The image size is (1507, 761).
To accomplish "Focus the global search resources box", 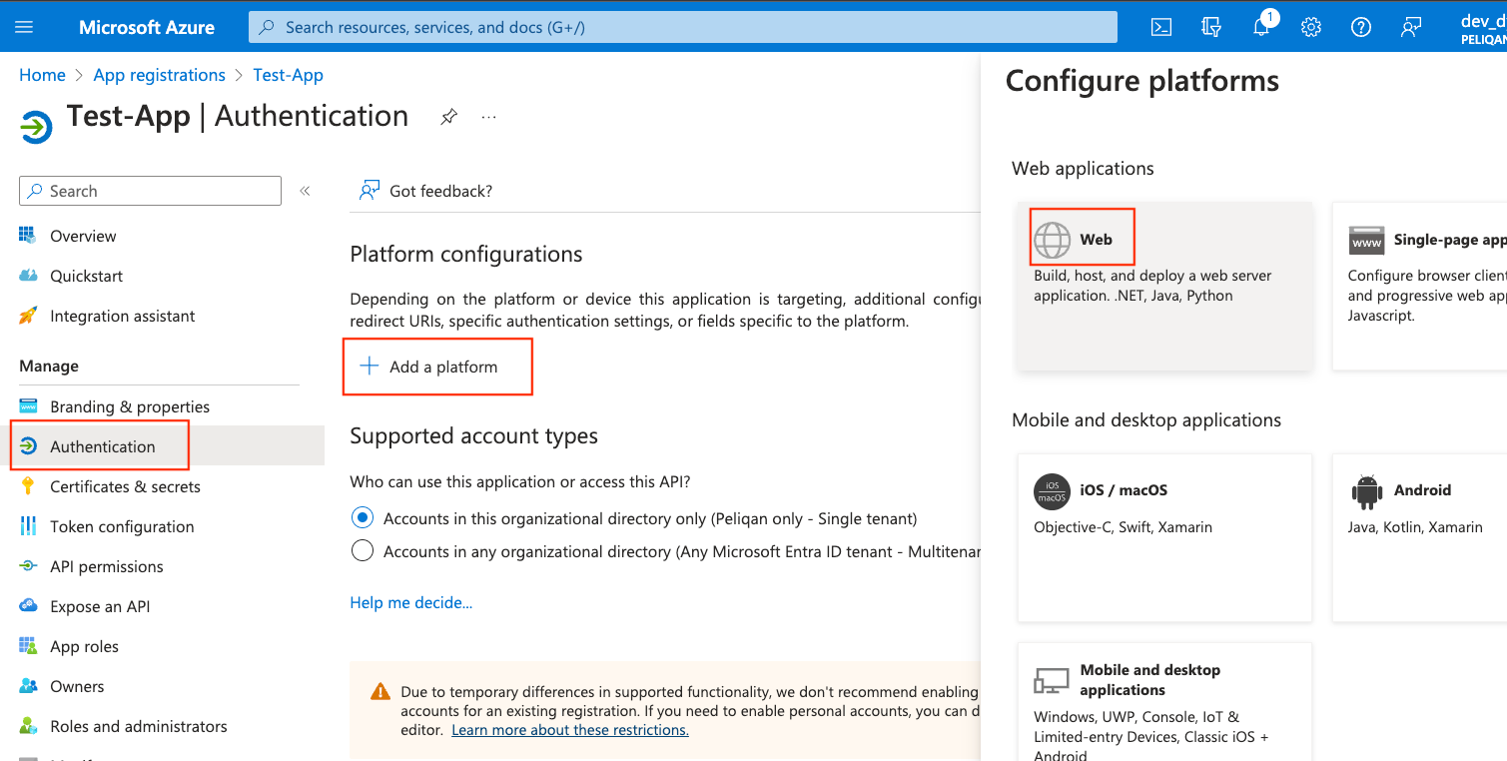I will 683,27.
